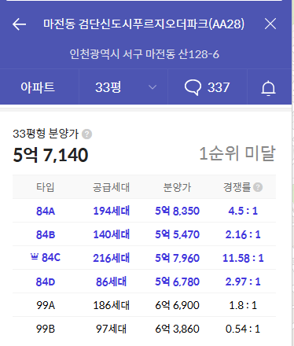Click the 5억 5,470 price
The height and width of the screenshot is (346, 294).
point(177,234)
